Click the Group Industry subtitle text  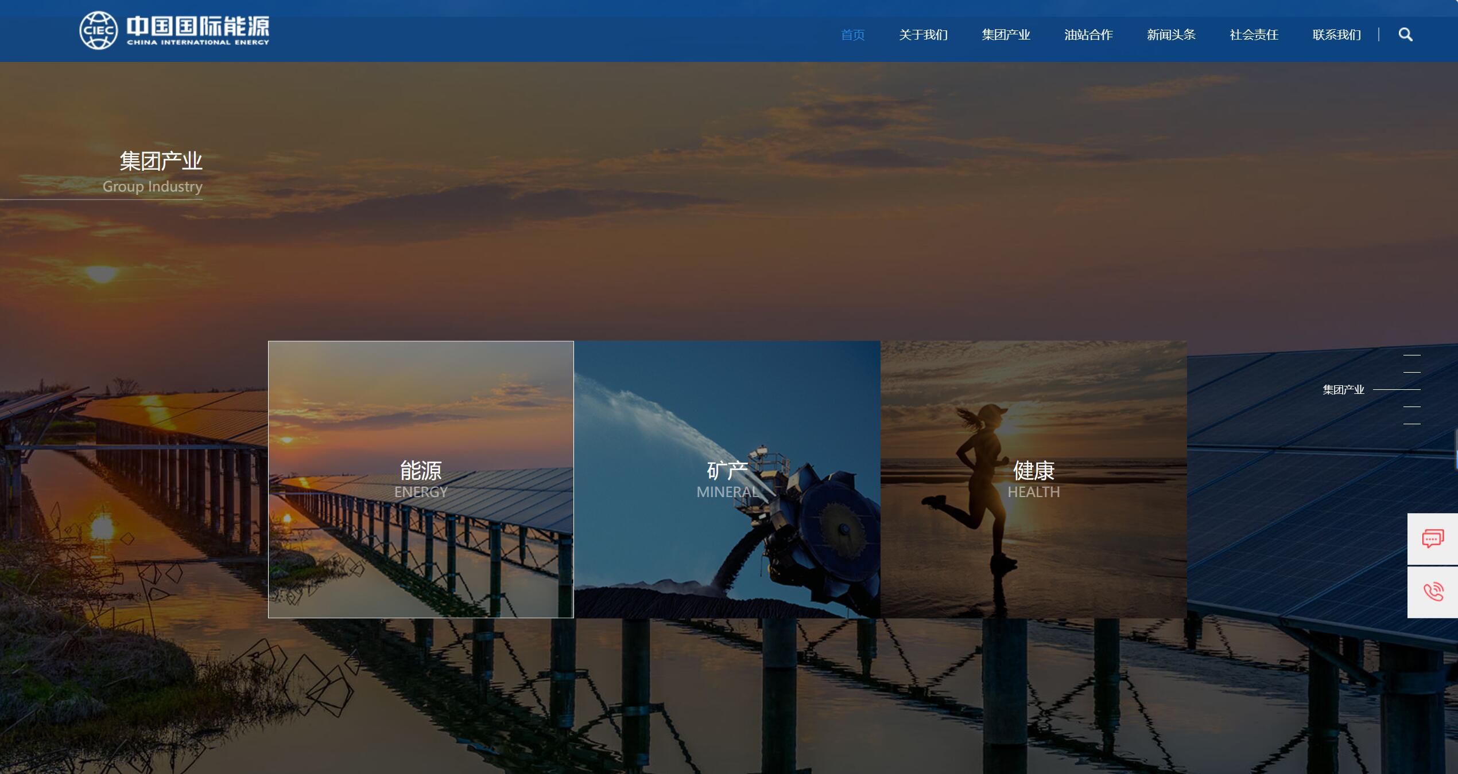[x=153, y=187]
